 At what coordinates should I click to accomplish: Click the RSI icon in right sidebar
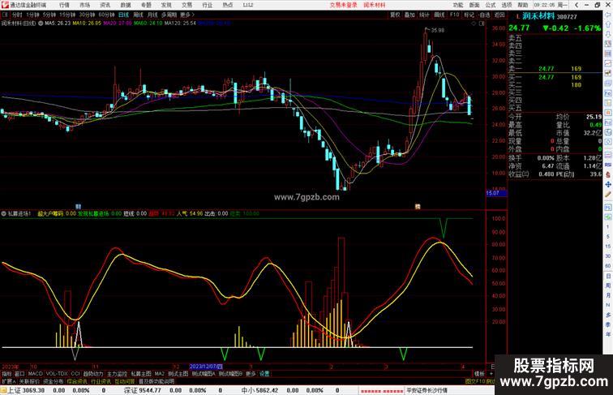click(x=608, y=165)
